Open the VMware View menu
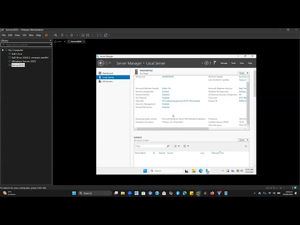The height and width of the screenshot is (225, 300). click(x=17, y=35)
